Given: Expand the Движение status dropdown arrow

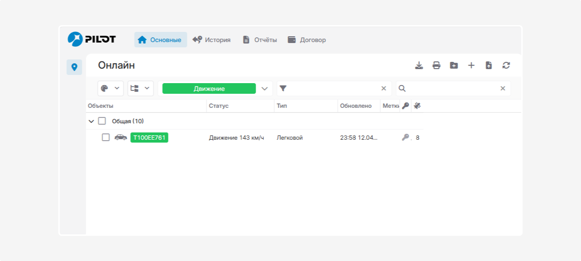Looking at the screenshot, I should coord(264,88).
